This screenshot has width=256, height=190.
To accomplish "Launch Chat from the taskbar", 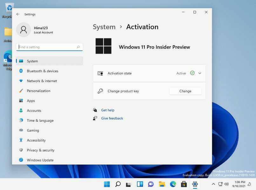I will click(151, 184).
